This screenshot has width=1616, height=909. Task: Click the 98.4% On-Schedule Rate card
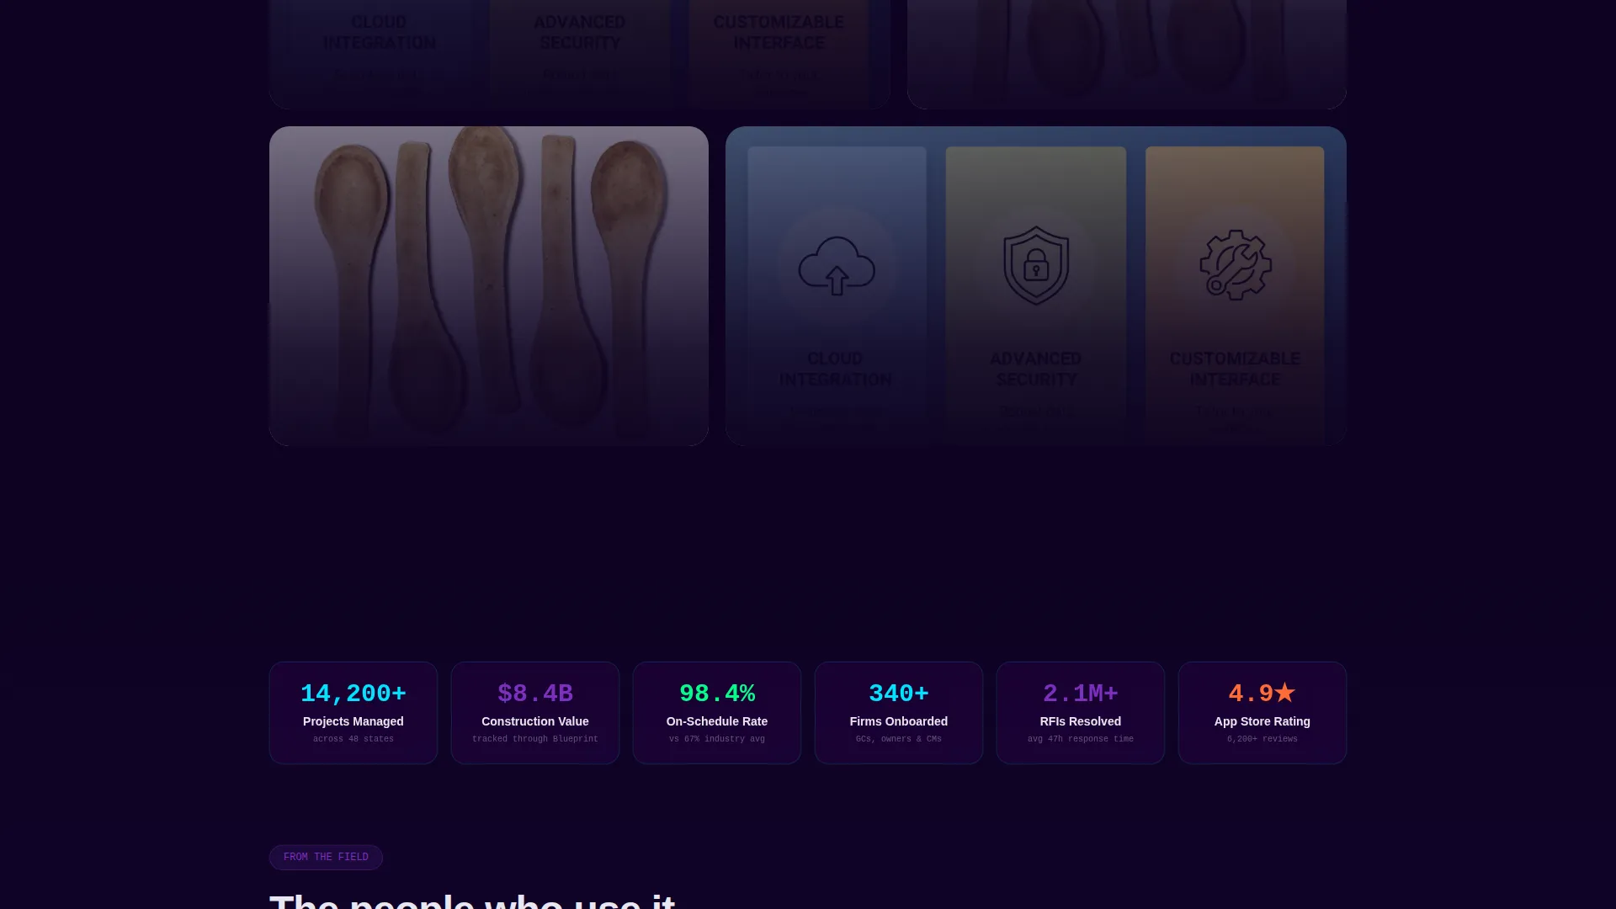pyautogui.click(x=717, y=713)
